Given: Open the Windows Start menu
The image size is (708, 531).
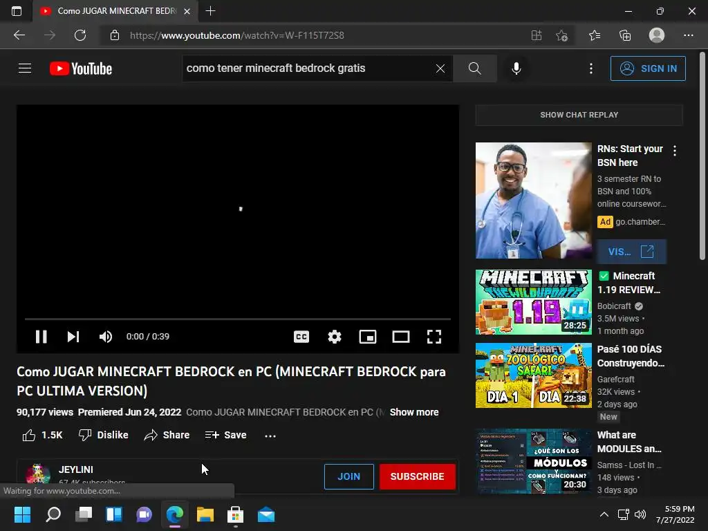Looking at the screenshot, I should (22, 514).
